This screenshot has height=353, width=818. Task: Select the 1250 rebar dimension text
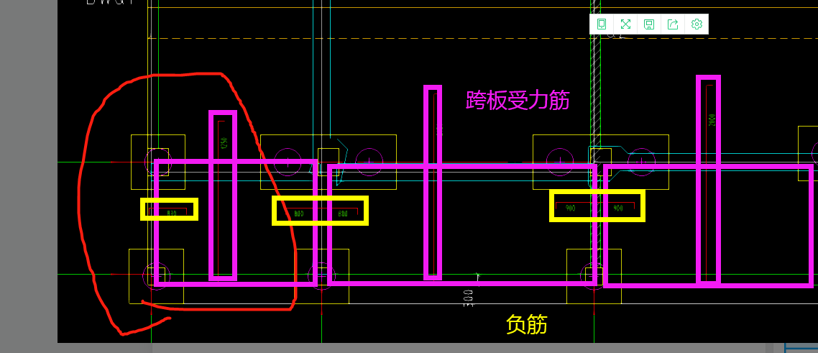[x=224, y=143]
